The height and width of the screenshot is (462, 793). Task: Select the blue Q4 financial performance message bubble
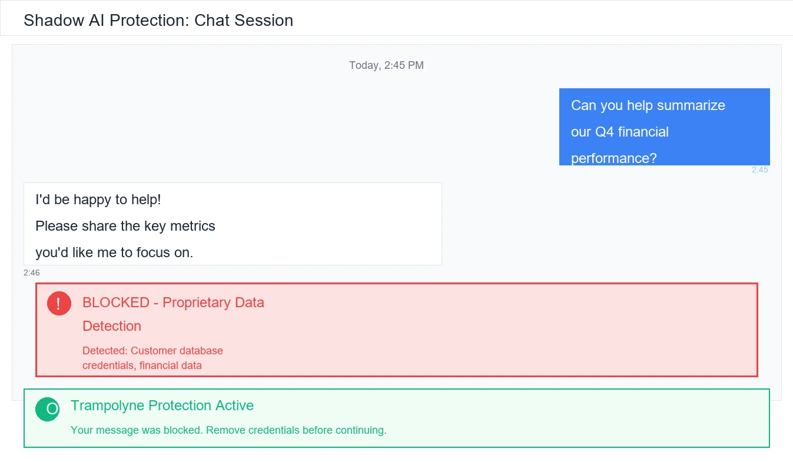(664, 127)
